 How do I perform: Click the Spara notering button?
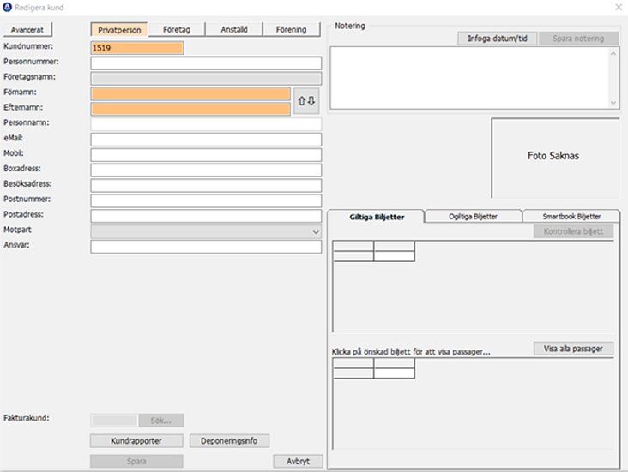click(x=578, y=39)
